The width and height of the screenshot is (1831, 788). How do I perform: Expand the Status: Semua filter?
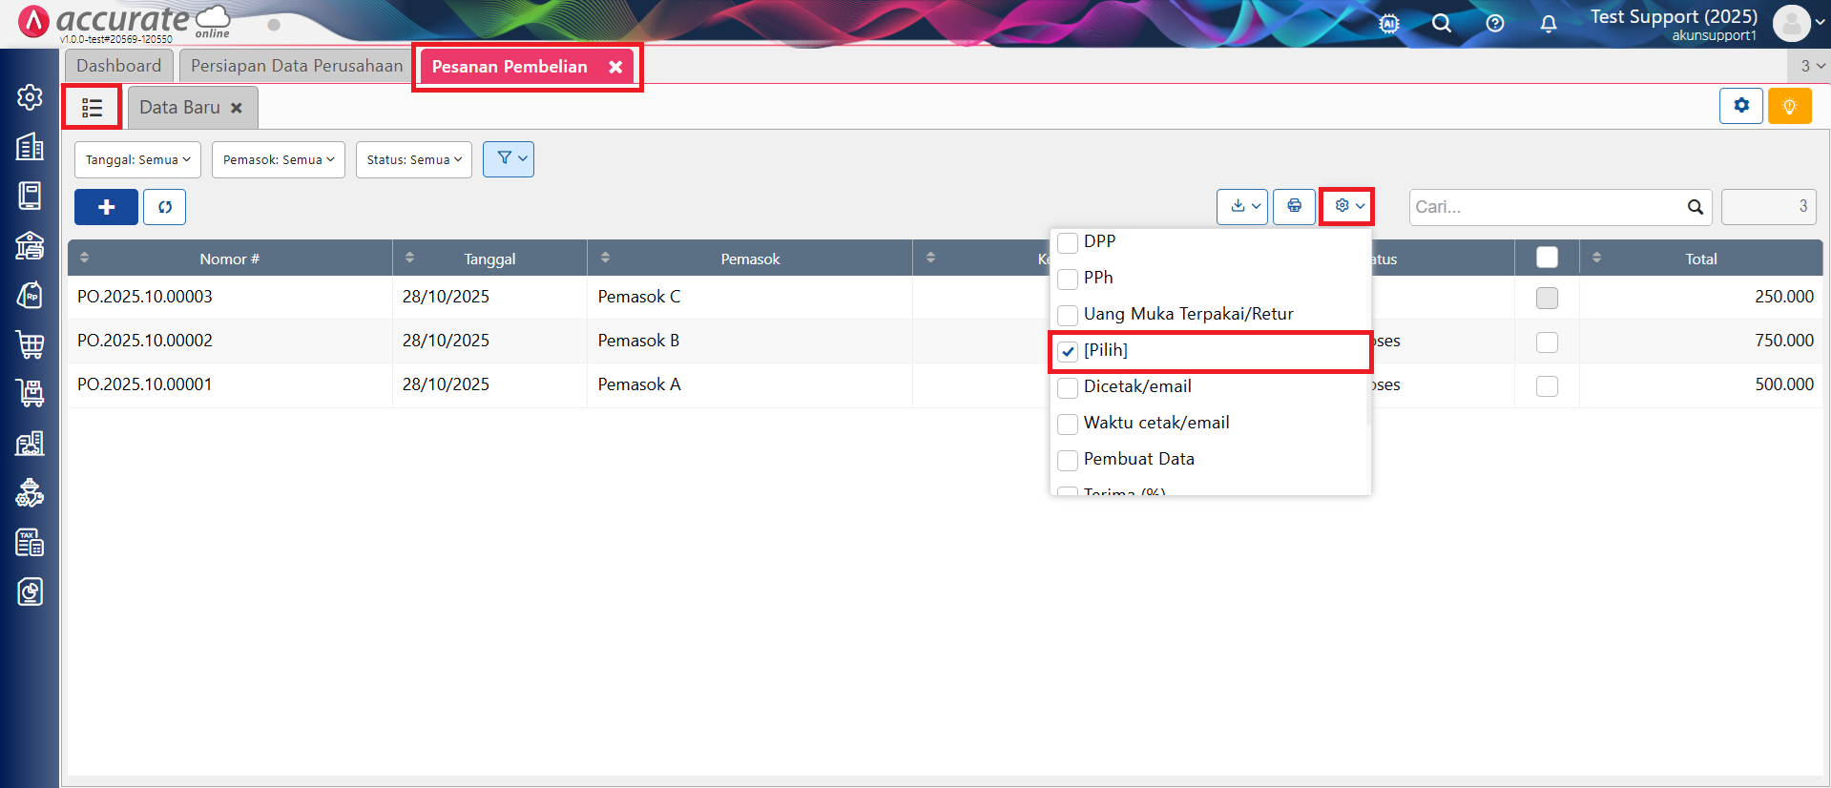click(413, 159)
